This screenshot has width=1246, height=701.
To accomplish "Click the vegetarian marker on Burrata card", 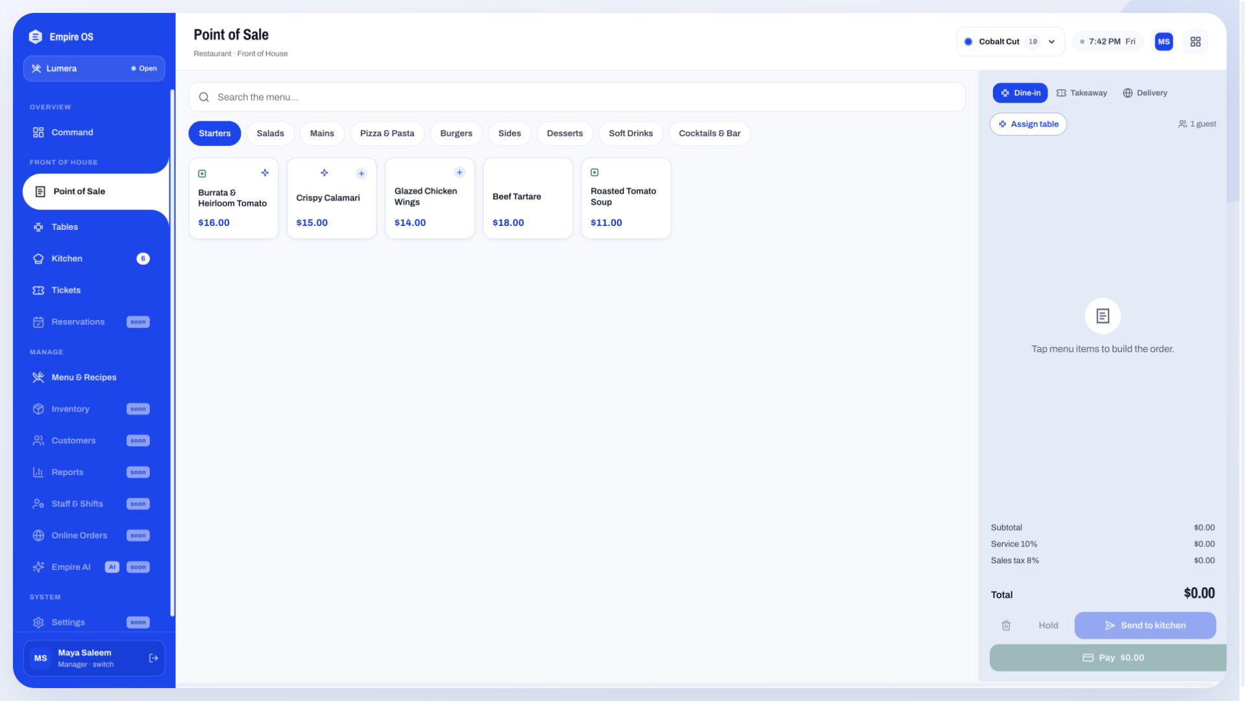I will point(202,174).
